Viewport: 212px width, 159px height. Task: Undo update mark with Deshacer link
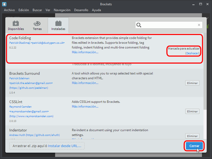click(x=192, y=53)
